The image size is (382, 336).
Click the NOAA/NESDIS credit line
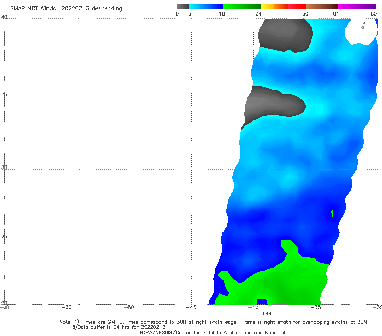(213, 332)
